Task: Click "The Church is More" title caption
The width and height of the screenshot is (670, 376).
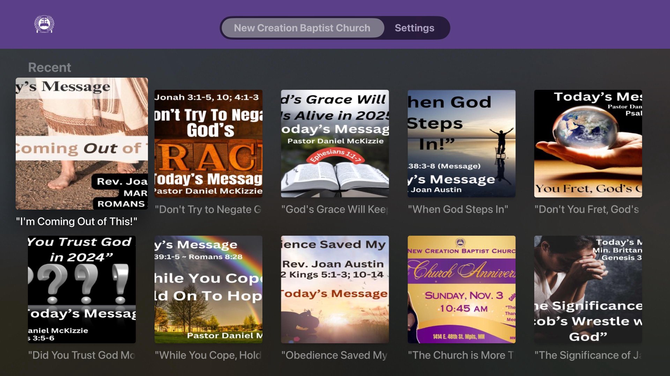Action: (461, 355)
